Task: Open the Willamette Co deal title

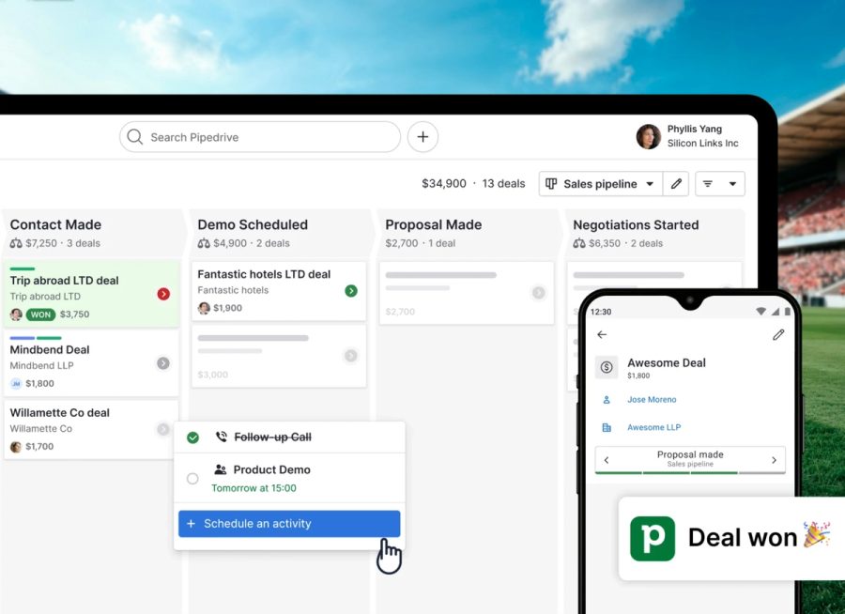Action: pyautogui.click(x=60, y=412)
